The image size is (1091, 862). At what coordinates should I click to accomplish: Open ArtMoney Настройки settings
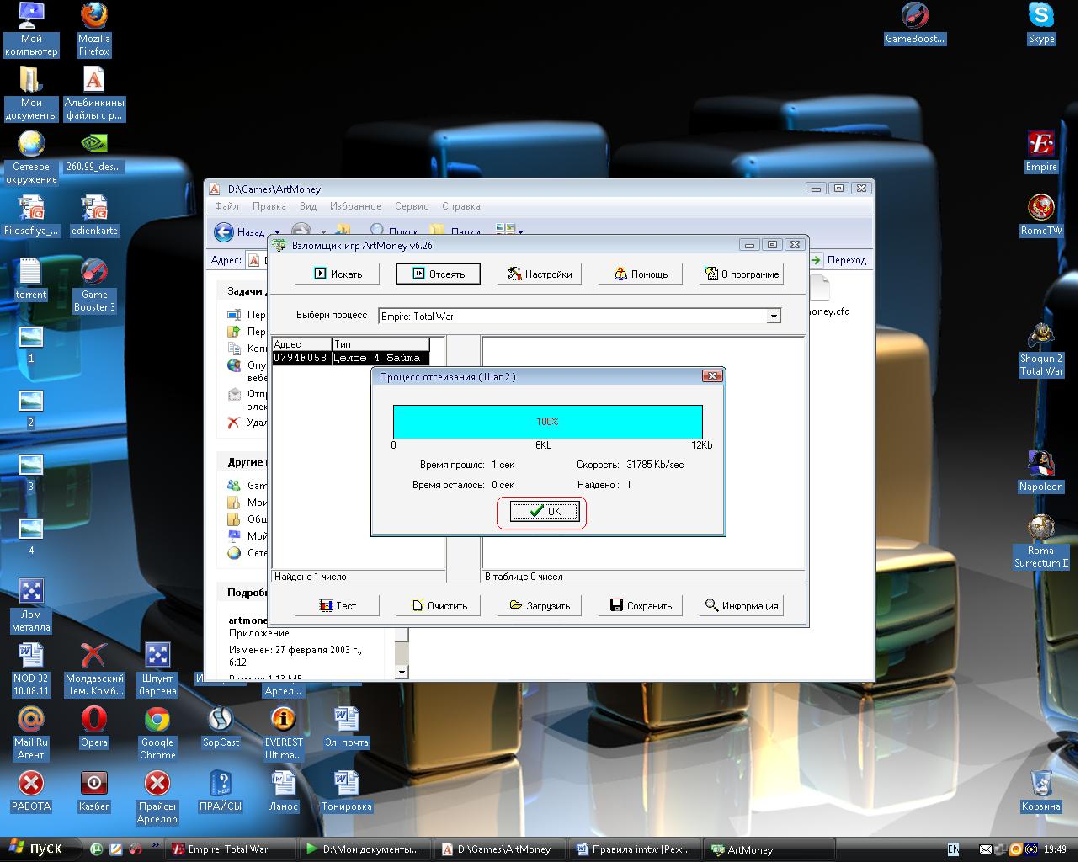point(540,274)
